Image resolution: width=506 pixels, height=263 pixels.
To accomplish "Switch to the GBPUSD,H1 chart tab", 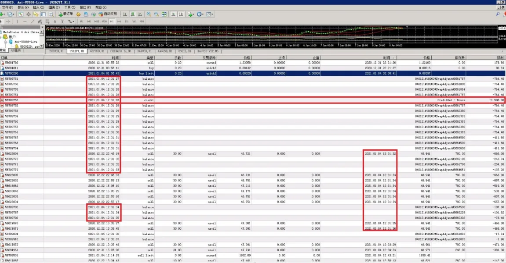I will pyautogui.click(x=97, y=51).
